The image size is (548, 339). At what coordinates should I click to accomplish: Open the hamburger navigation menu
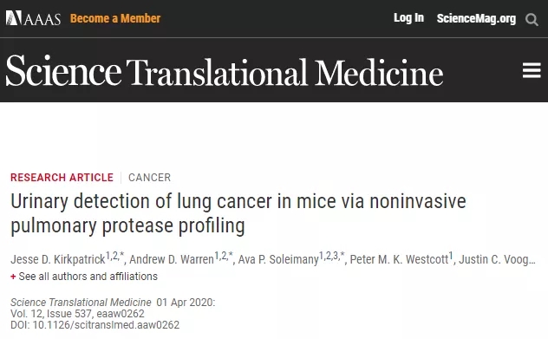coord(532,70)
